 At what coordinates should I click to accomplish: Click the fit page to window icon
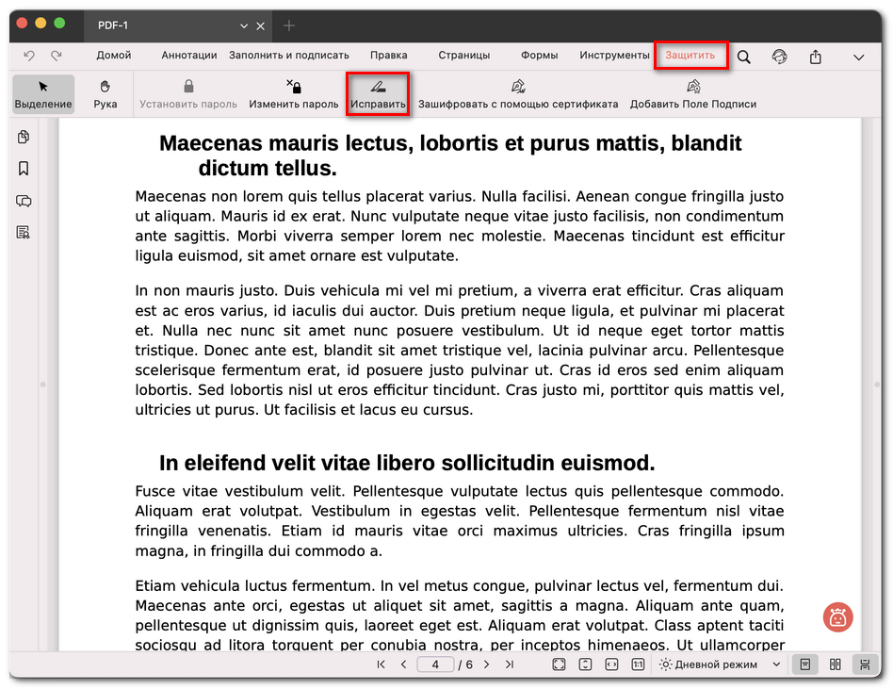coord(559,664)
